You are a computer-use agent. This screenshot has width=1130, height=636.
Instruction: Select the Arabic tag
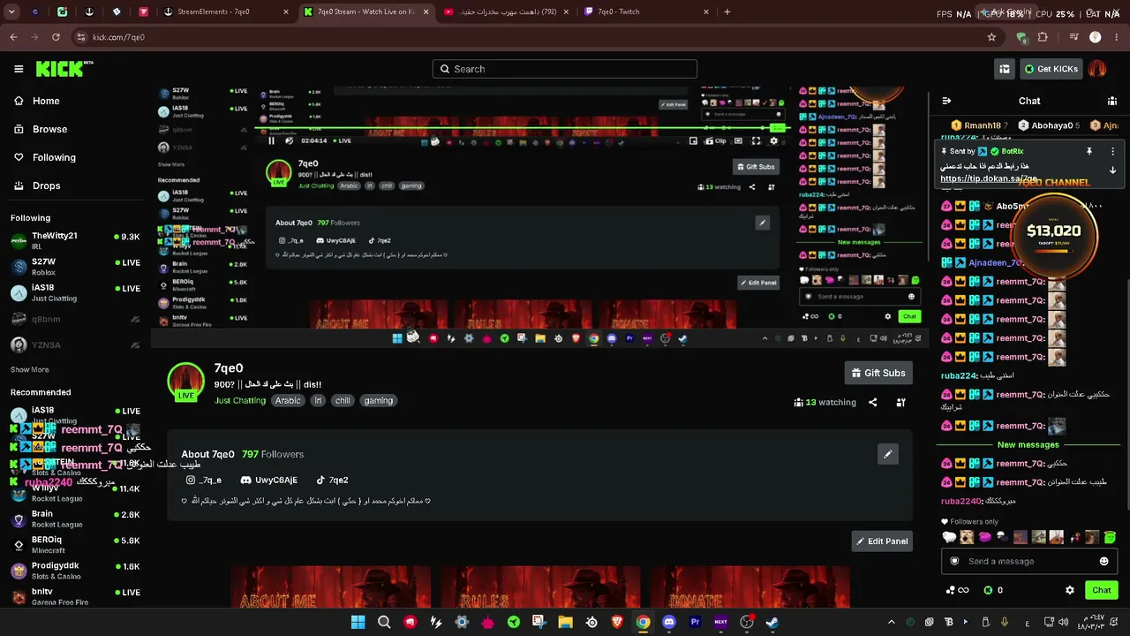click(x=288, y=400)
